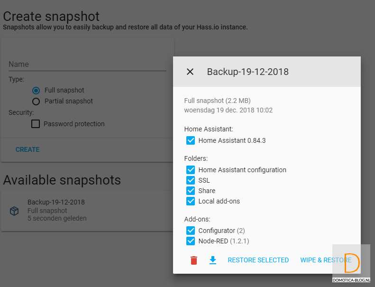The width and height of the screenshot is (375, 287).
Task: Uncheck the Node-RED add-on checkbox
Action: click(191, 241)
